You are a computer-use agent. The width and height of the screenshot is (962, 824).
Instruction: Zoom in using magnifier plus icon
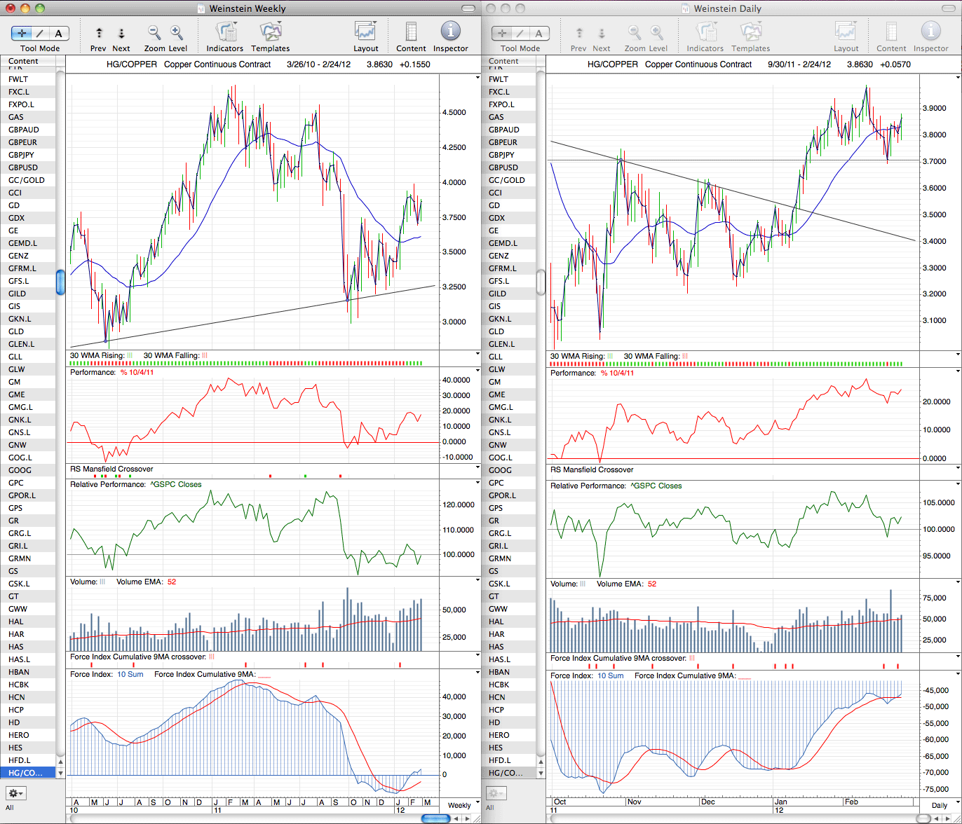point(177,32)
